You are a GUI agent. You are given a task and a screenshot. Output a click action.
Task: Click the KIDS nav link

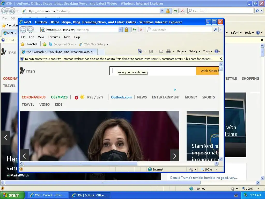[x=59, y=105]
